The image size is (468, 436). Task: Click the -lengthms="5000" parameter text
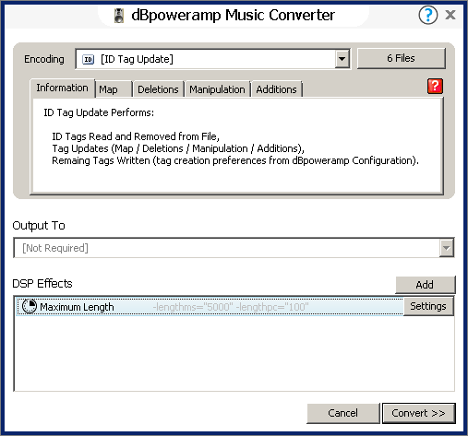click(193, 307)
